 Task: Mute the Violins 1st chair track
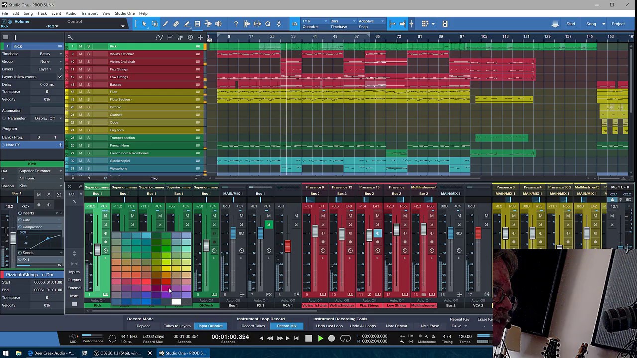click(80, 54)
